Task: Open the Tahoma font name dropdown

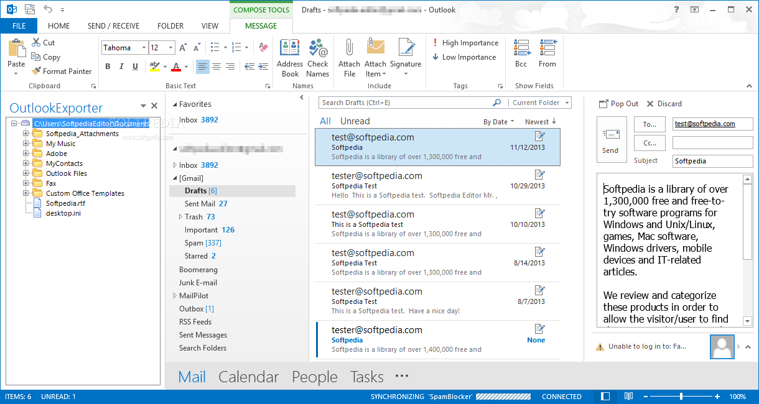Action: click(144, 48)
